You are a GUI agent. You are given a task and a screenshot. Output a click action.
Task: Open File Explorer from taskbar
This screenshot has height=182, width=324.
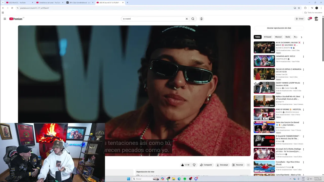[173, 179]
